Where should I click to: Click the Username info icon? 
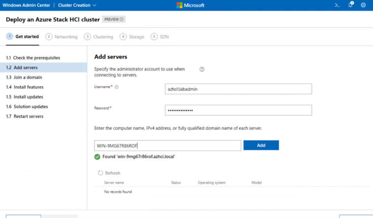tap(117, 87)
